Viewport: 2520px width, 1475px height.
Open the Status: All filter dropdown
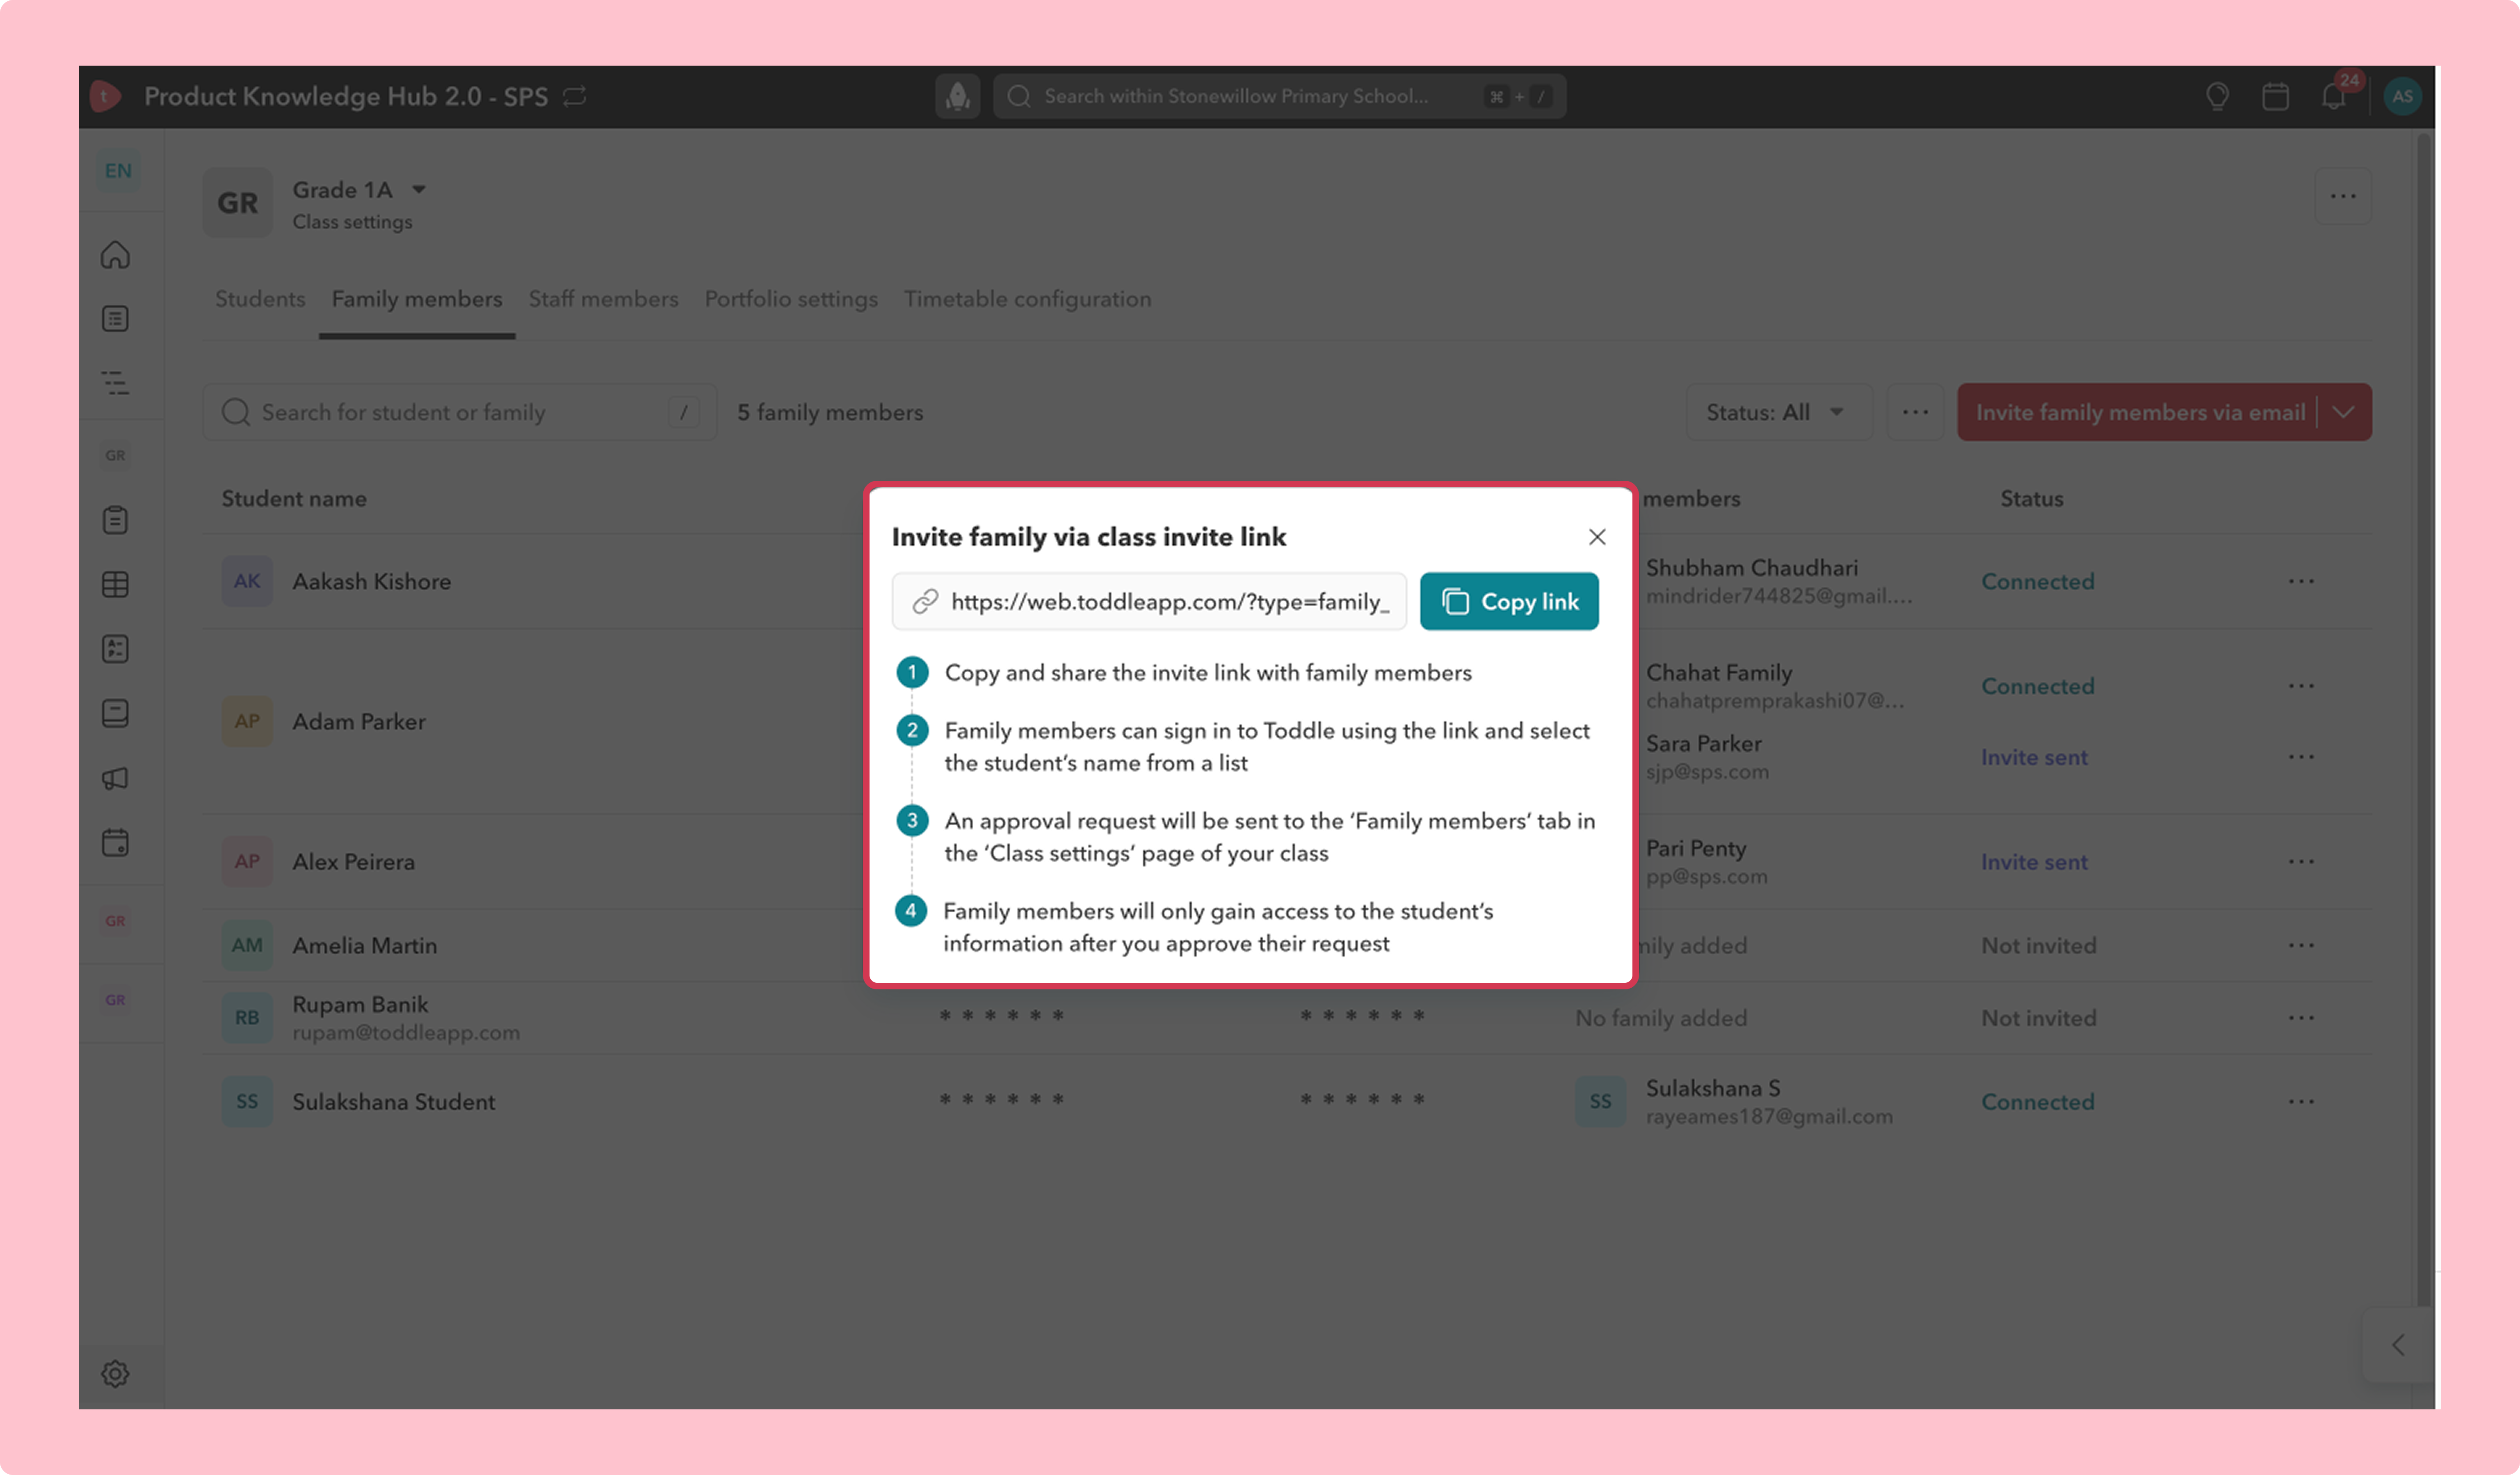click(x=1779, y=412)
